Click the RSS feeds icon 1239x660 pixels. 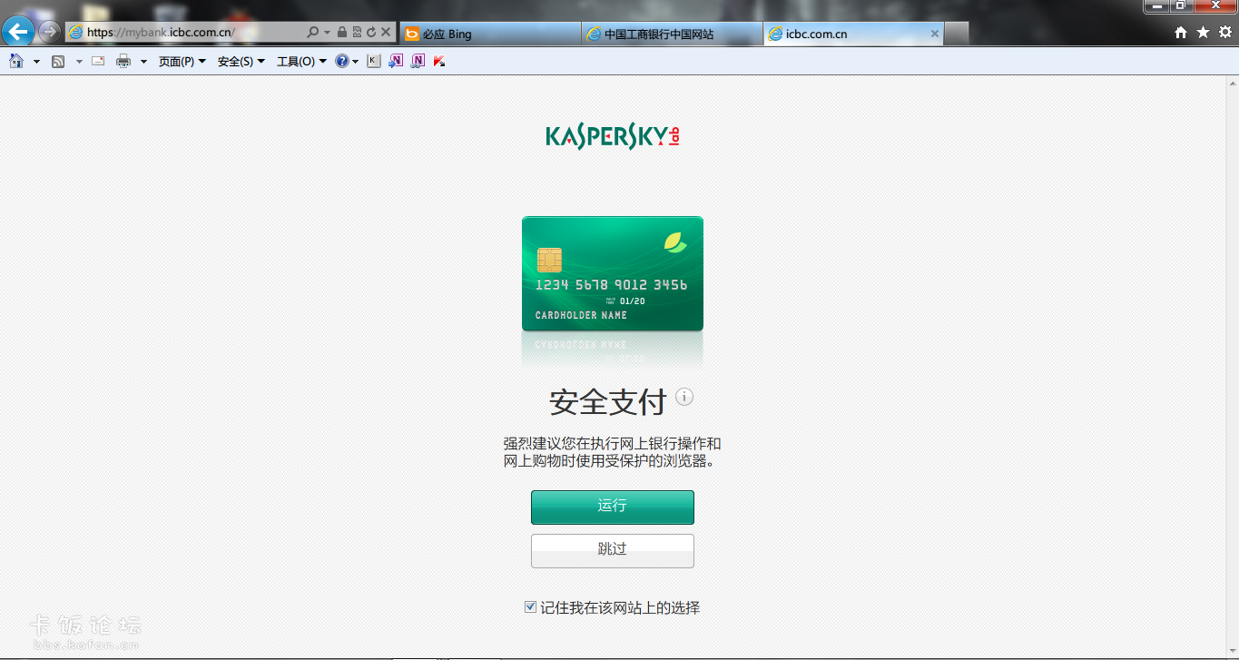tap(58, 61)
